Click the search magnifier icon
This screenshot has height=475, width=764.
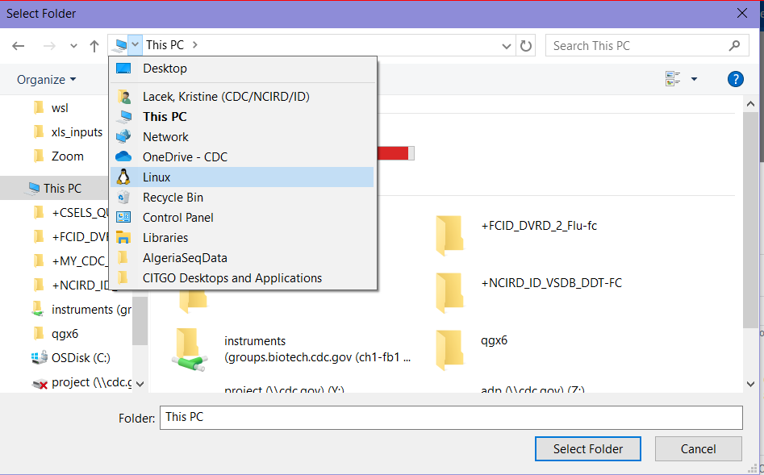[x=734, y=46]
